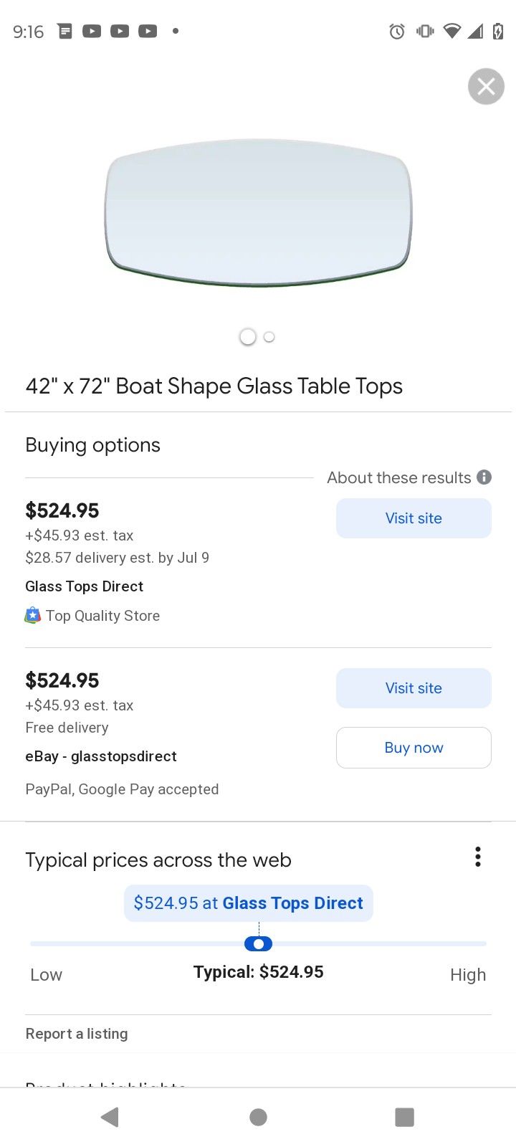
Task: Click the Report a listing link
Action: (77, 1034)
